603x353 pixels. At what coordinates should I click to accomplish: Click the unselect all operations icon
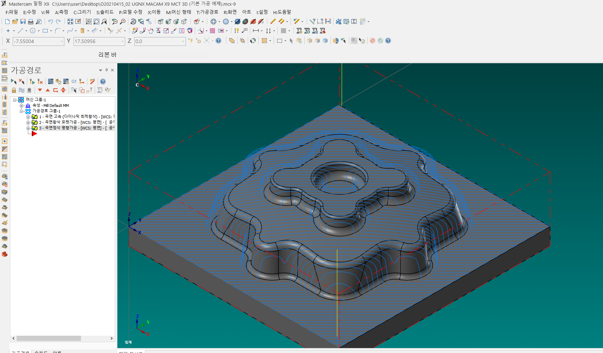(x=22, y=82)
